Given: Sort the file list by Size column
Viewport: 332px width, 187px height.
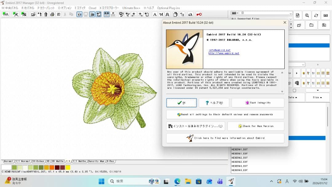Looking at the screenshot, I should (317, 97).
